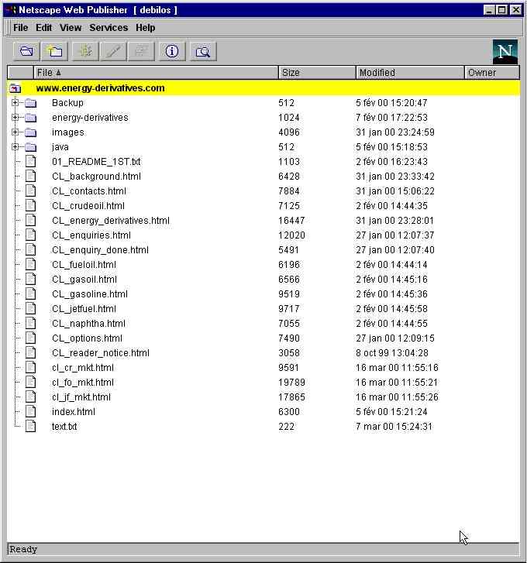
Task: Click the date 7 fév 00 17:22:53
Action: tap(391, 118)
